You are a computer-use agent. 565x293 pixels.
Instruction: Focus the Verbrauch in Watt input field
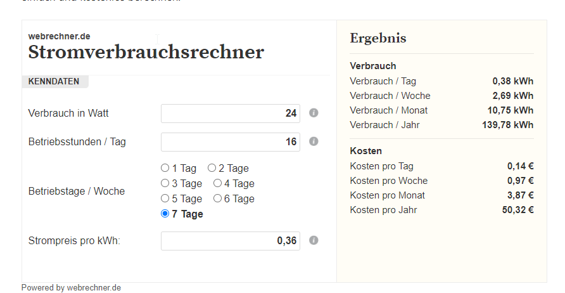[x=231, y=114]
